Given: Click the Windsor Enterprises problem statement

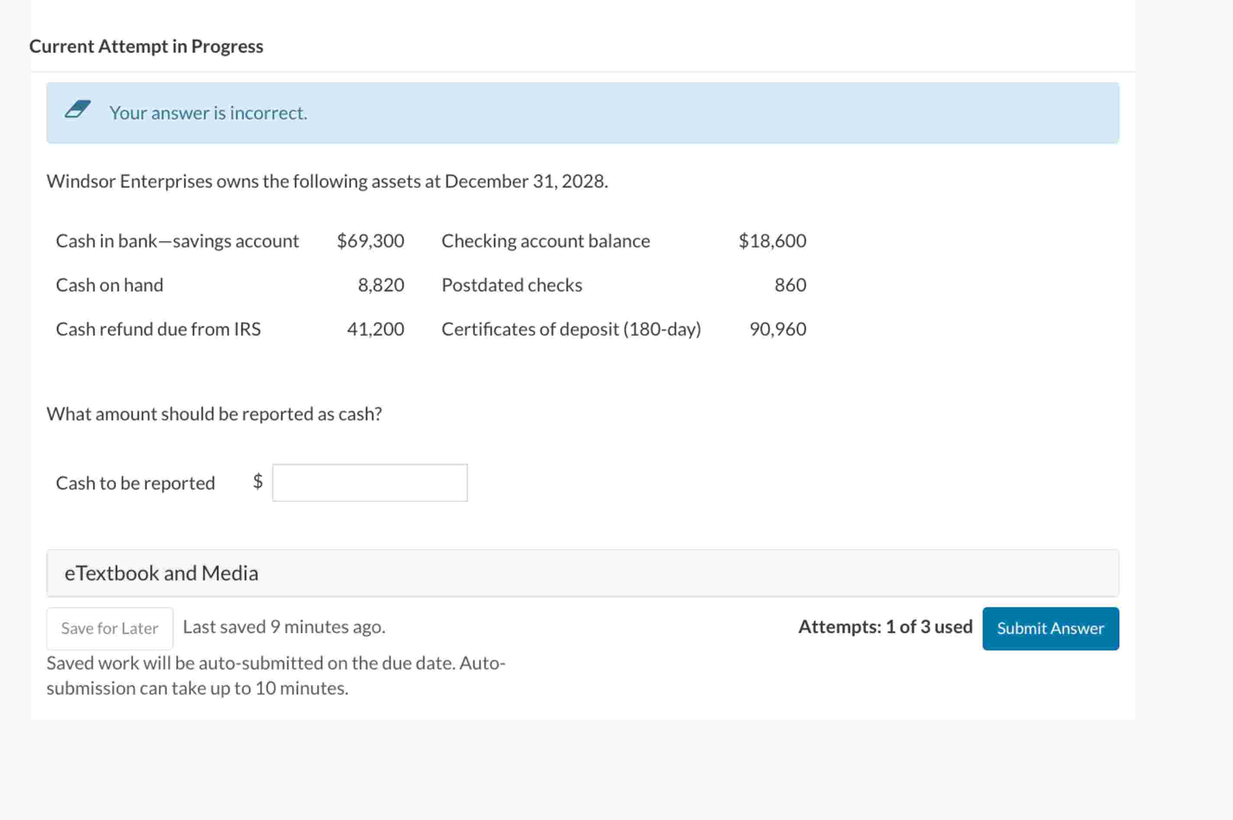Looking at the screenshot, I should click(x=327, y=181).
